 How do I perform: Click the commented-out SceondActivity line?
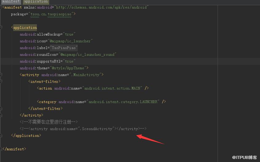tap(83, 129)
